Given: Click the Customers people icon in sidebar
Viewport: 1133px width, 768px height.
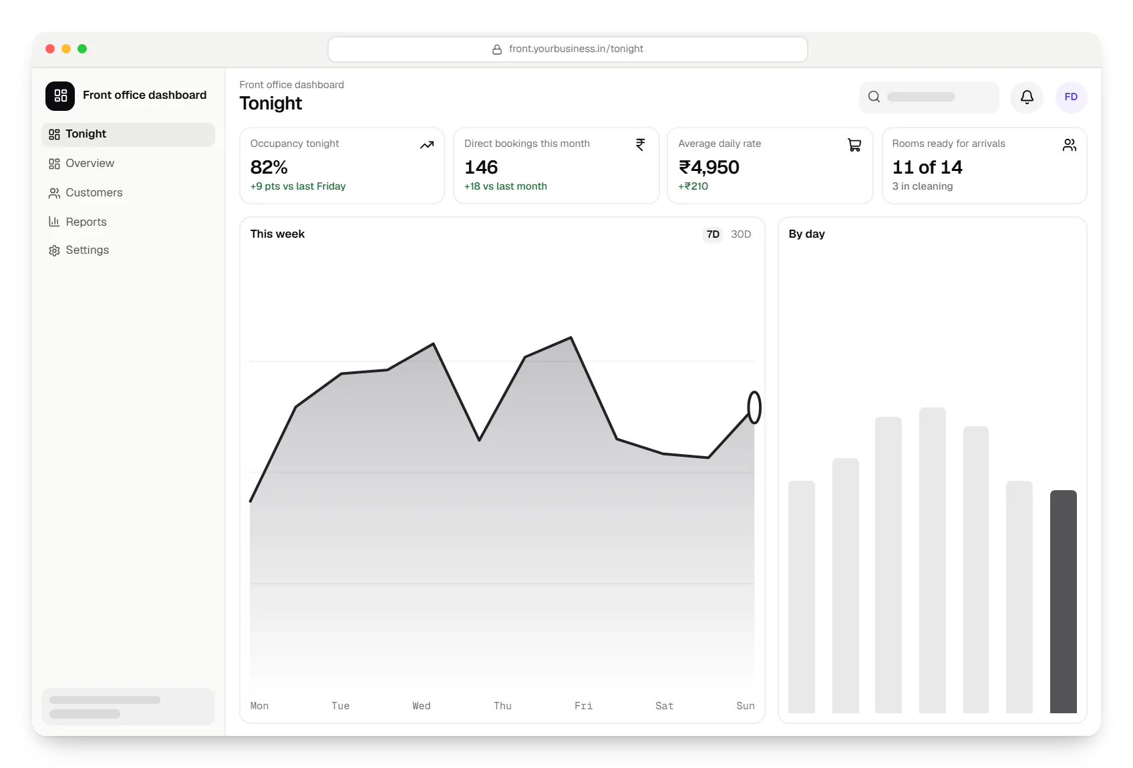Looking at the screenshot, I should [x=54, y=193].
